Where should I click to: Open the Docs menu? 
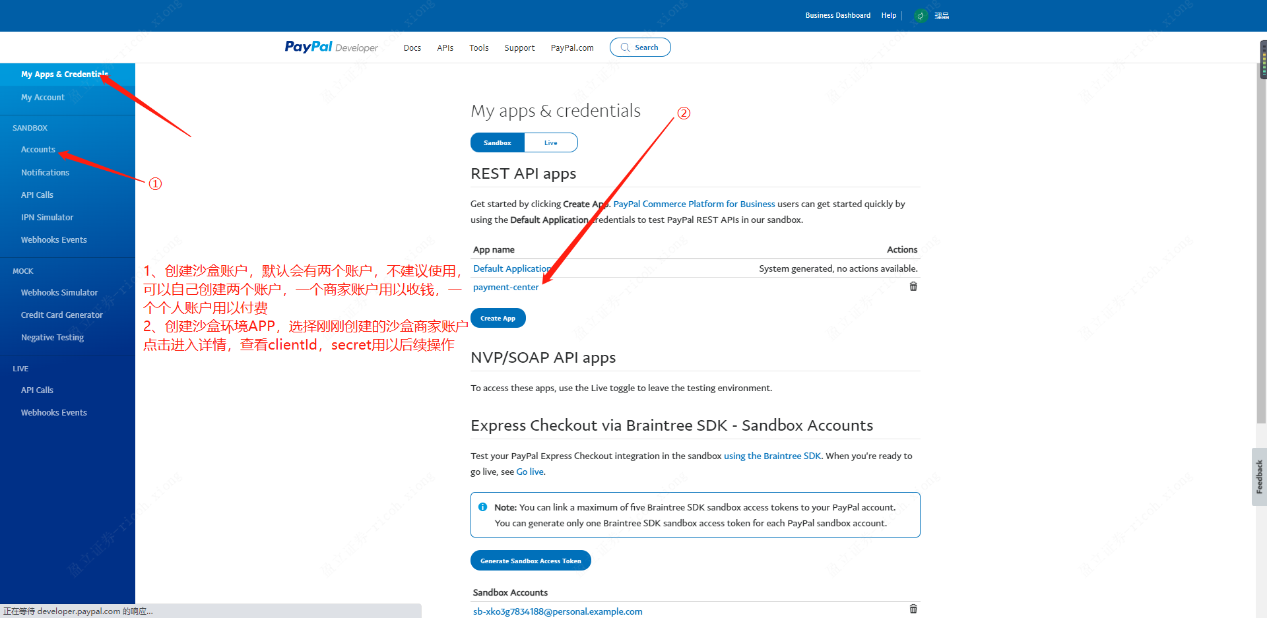(x=412, y=47)
